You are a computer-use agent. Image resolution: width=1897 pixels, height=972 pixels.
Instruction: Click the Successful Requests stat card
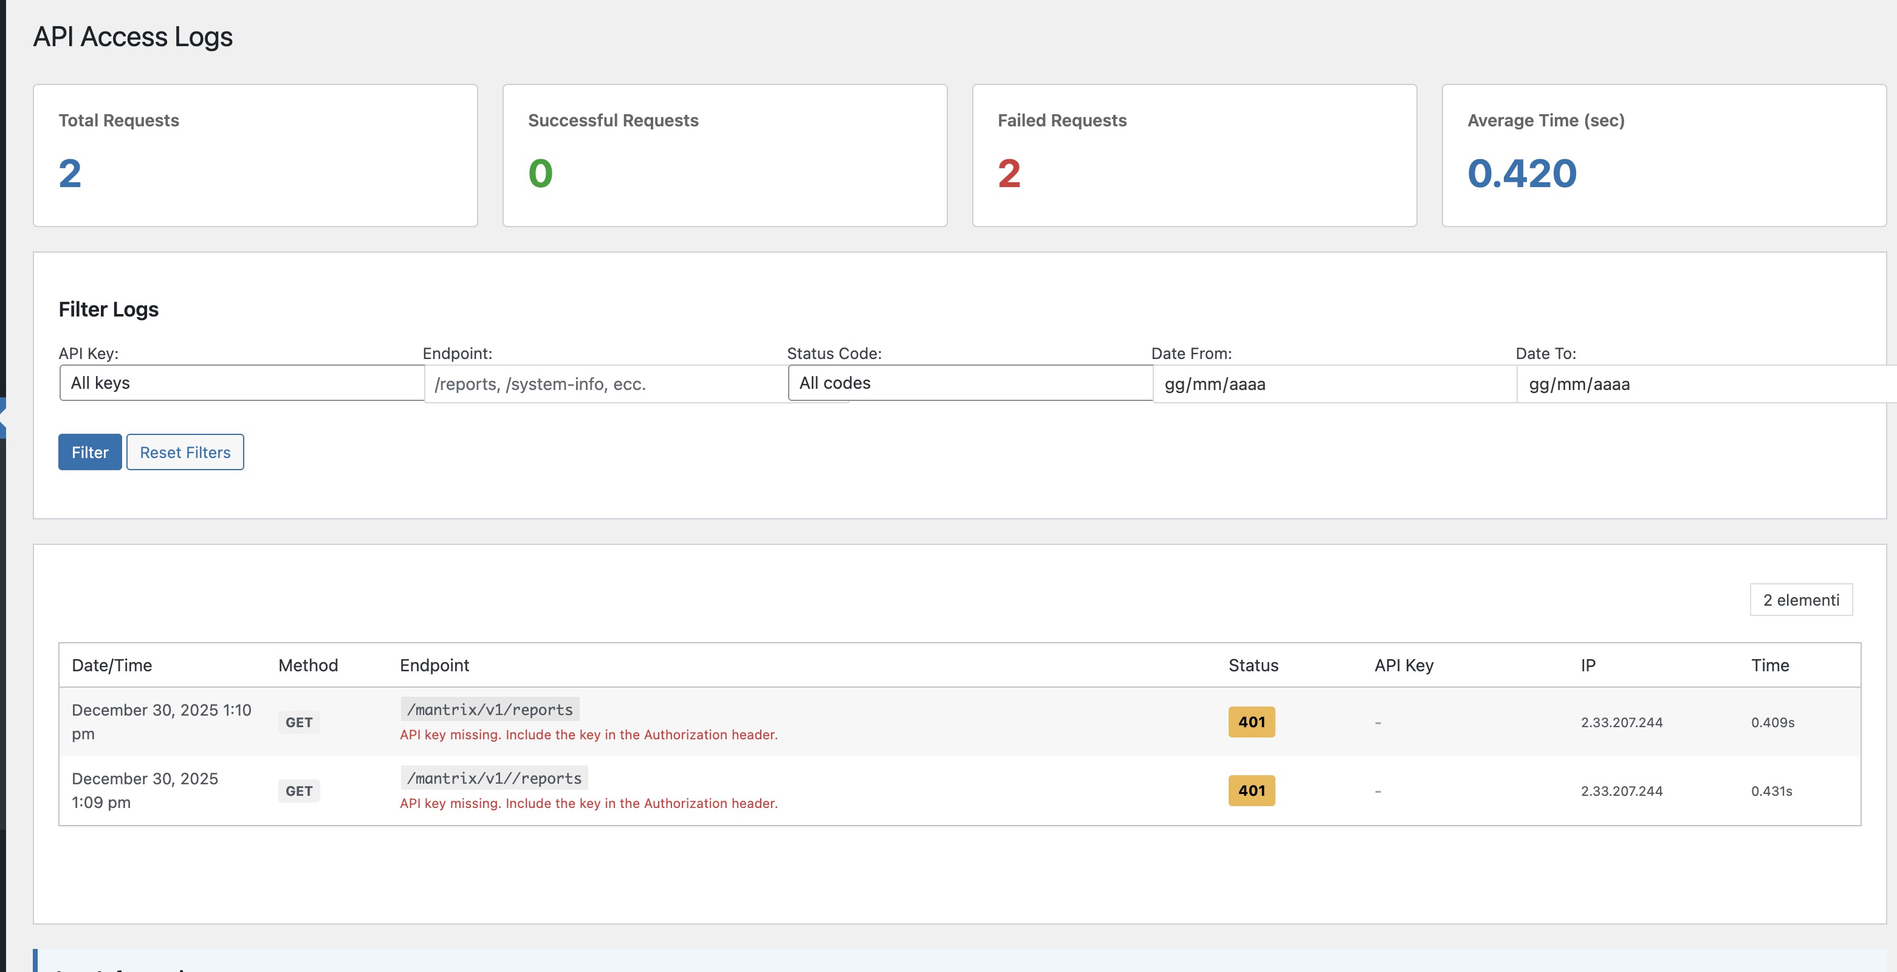724,156
